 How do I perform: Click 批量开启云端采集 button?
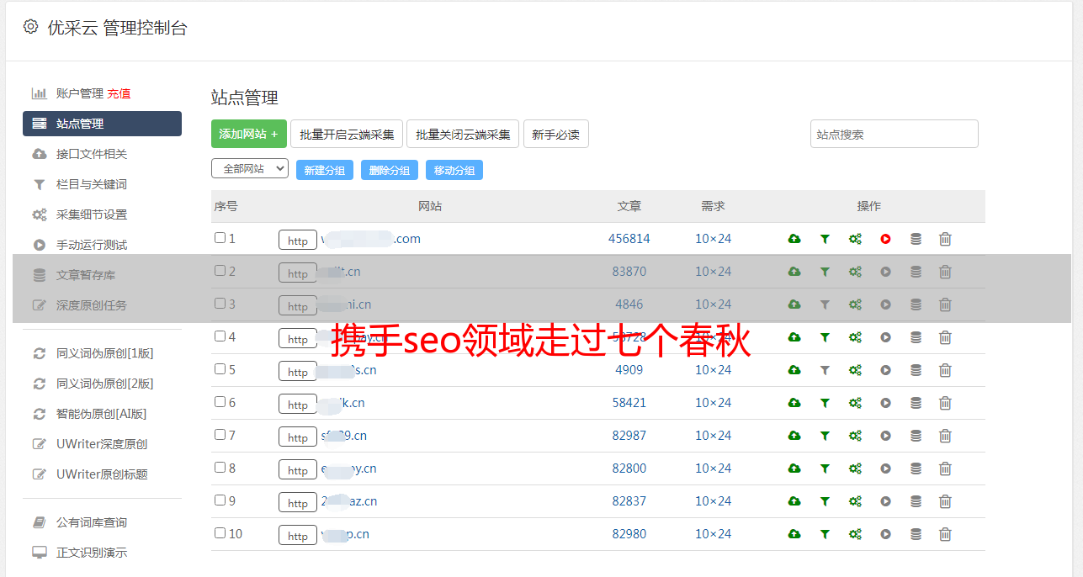point(347,134)
